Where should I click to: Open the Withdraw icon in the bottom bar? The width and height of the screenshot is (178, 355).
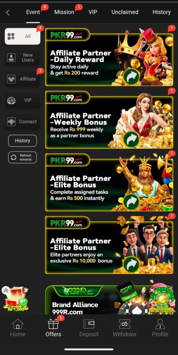coord(125,324)
